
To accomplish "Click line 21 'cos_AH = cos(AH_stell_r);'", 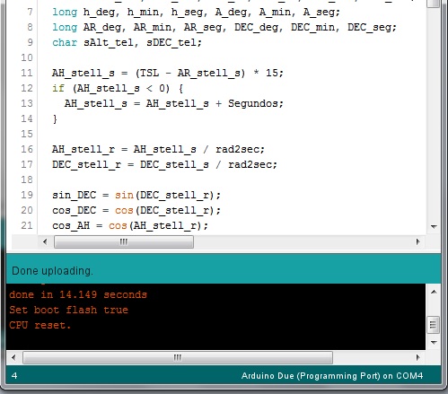I will click(x=130, y=225).
